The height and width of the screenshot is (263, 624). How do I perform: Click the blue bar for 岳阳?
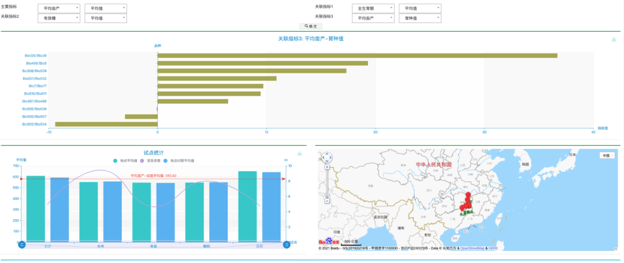[272, 206]
